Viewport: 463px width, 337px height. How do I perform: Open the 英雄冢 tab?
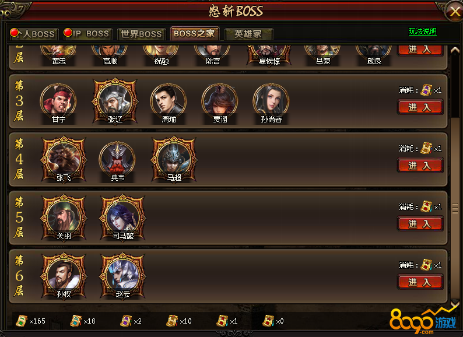click(248, 34)
